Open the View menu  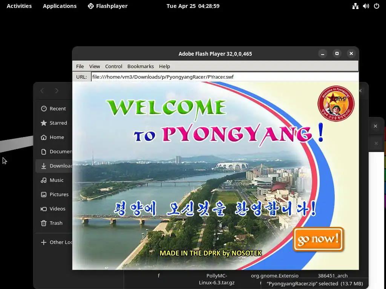pyautogui.click(x=95, y=66)
